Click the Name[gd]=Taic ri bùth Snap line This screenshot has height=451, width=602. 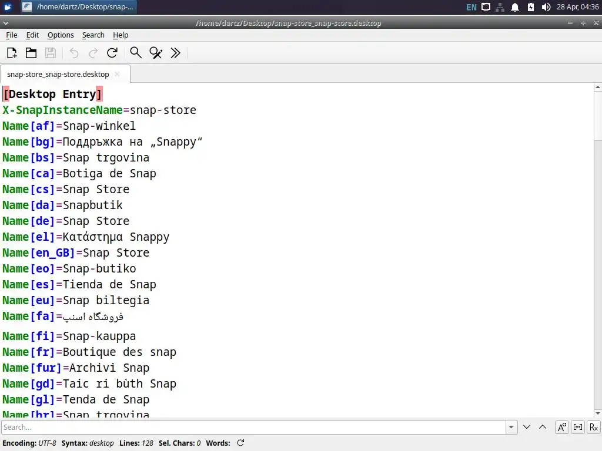point(89,384)
